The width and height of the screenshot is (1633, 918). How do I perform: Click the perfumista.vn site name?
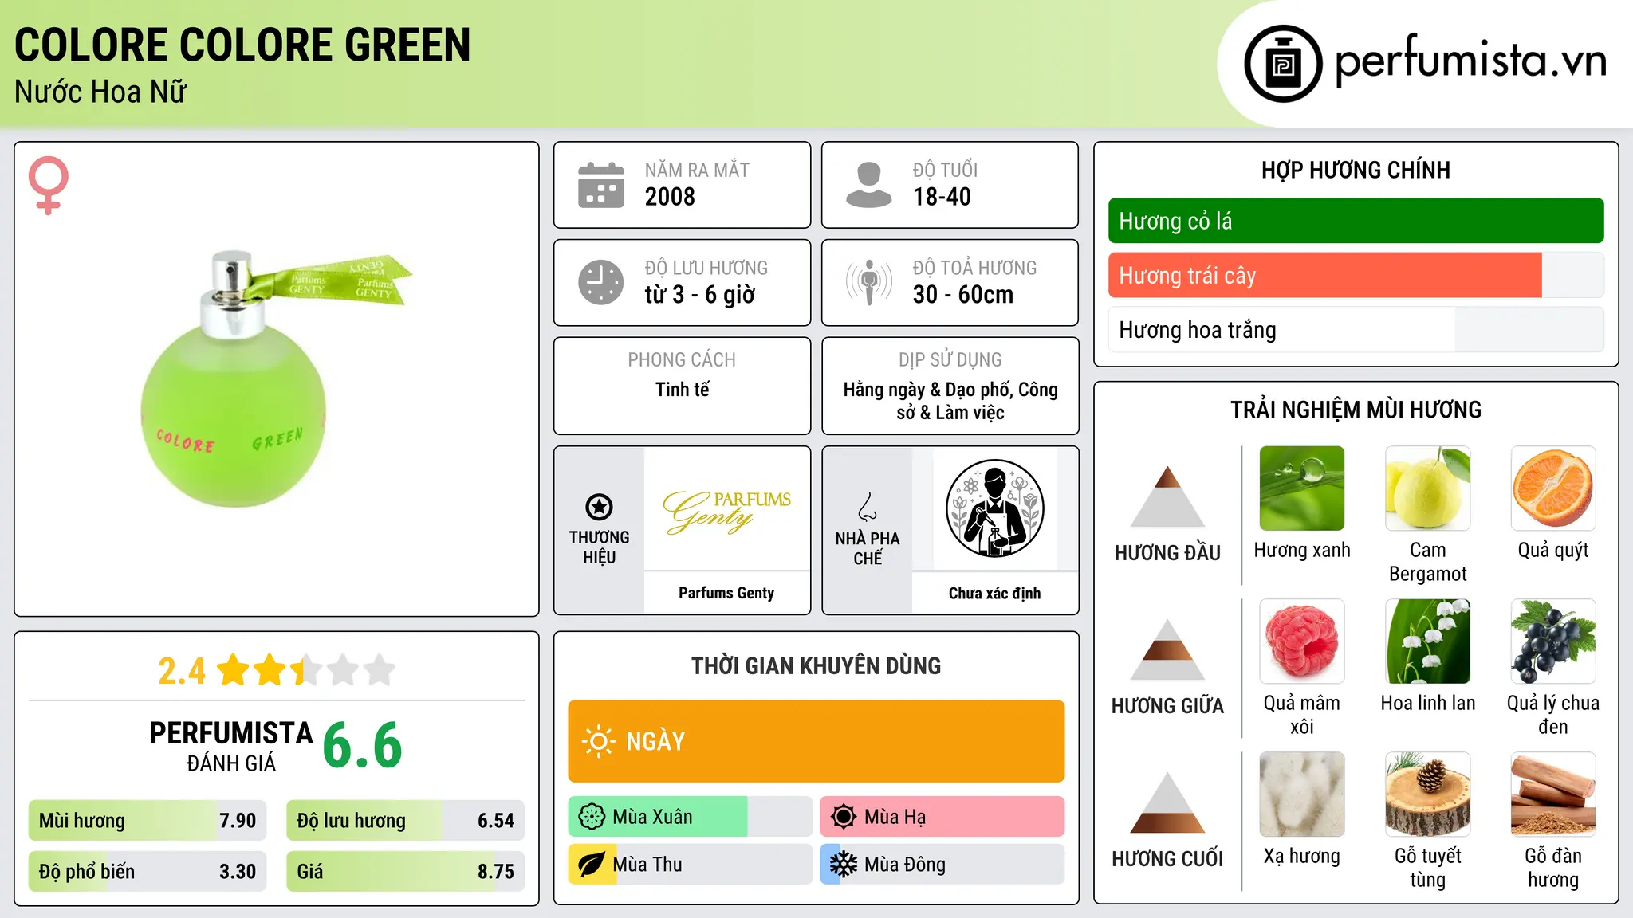pos(1470,61)
